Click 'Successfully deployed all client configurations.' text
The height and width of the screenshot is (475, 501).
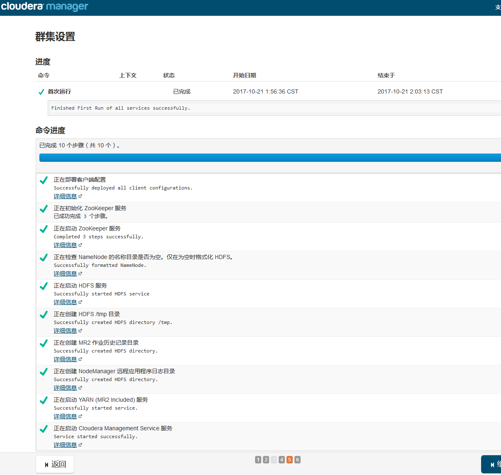[123, 188]
